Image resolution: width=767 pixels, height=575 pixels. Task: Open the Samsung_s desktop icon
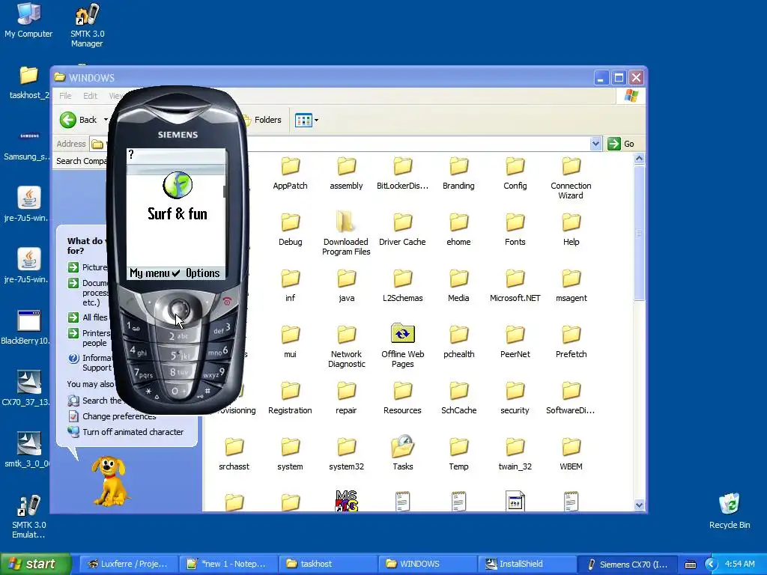tap(27, 144)
